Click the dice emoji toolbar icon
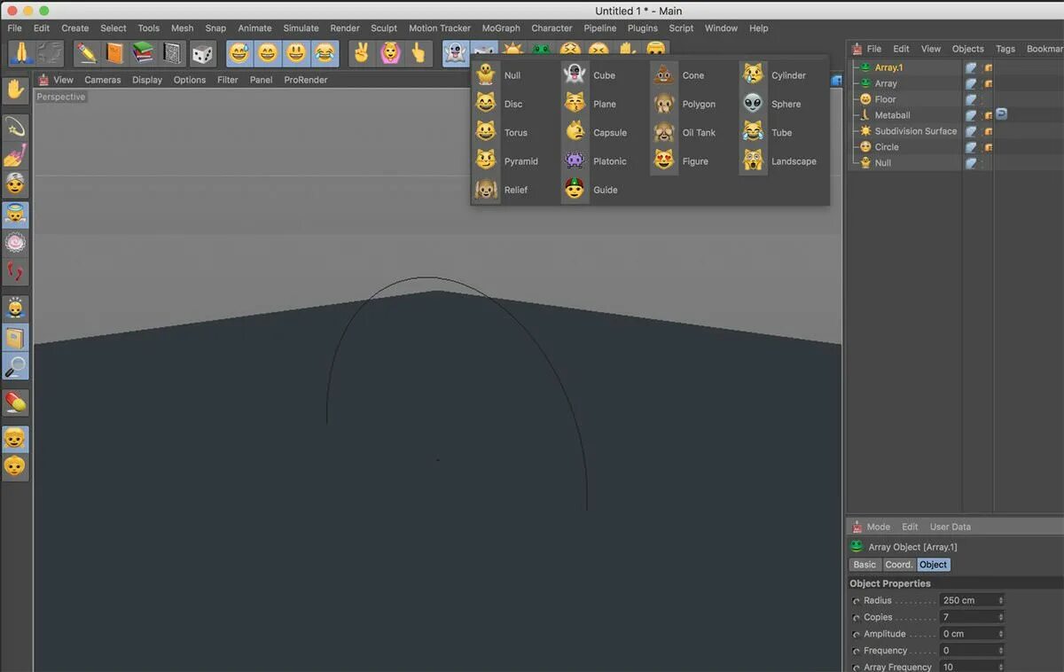Viewport: 1064px width, 672px height. (202, 53)
